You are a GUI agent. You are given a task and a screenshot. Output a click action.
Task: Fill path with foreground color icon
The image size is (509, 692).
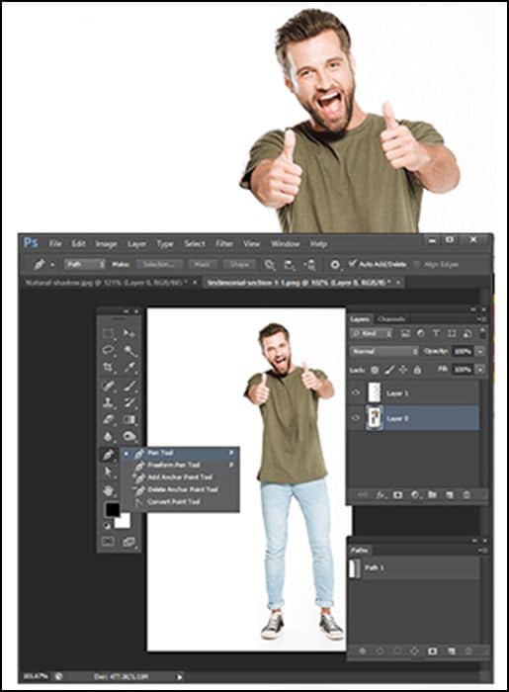(363, 650)
